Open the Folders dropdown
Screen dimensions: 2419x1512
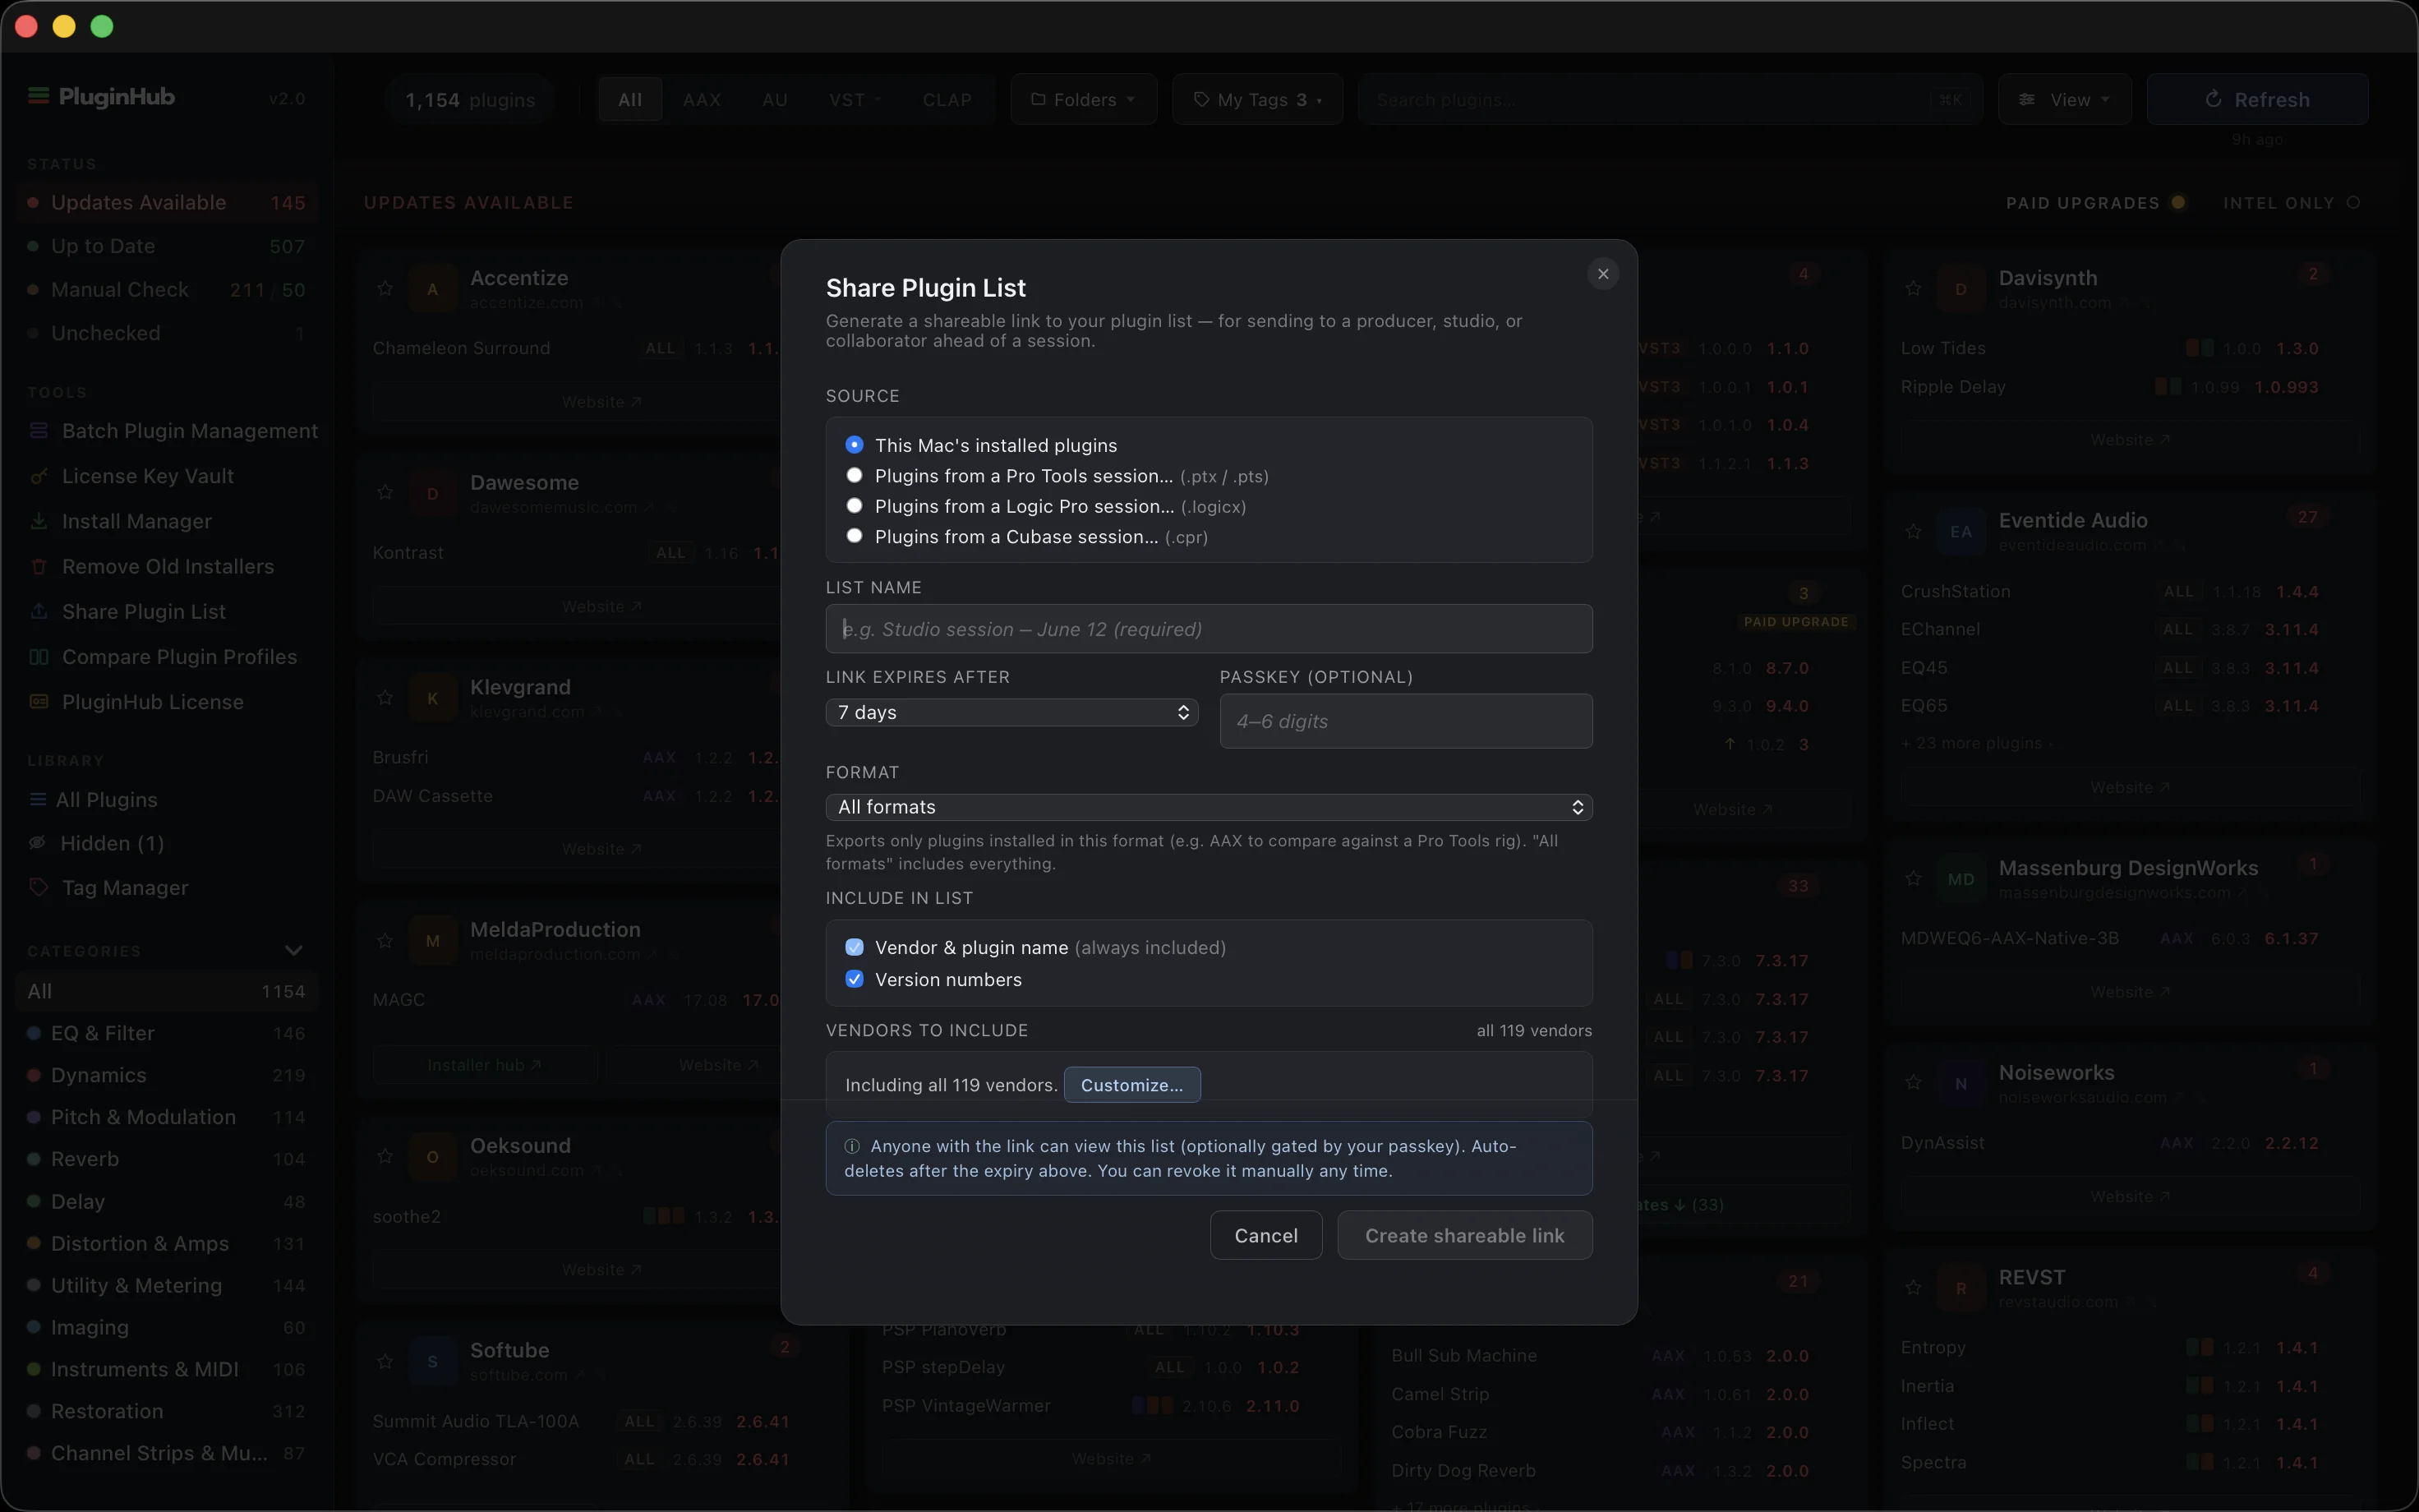pos(1084,99)
